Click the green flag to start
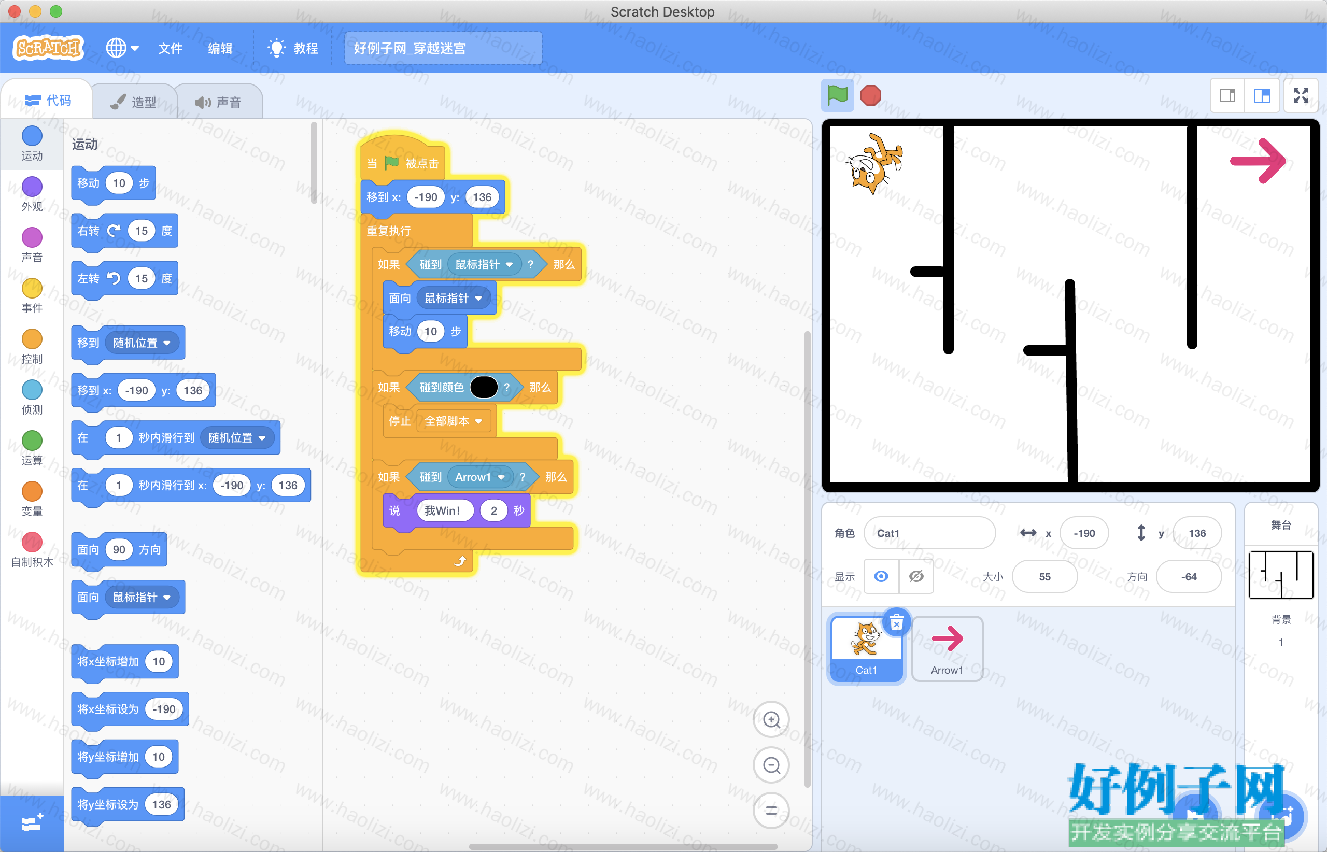The height and width of the screenshot is (852, 1327). pyautogui.click(x=837, y=95)
